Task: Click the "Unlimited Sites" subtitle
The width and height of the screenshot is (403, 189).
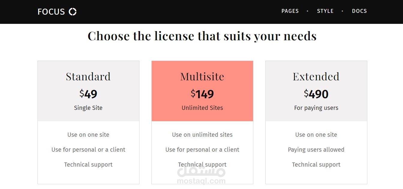Action: 202,108
